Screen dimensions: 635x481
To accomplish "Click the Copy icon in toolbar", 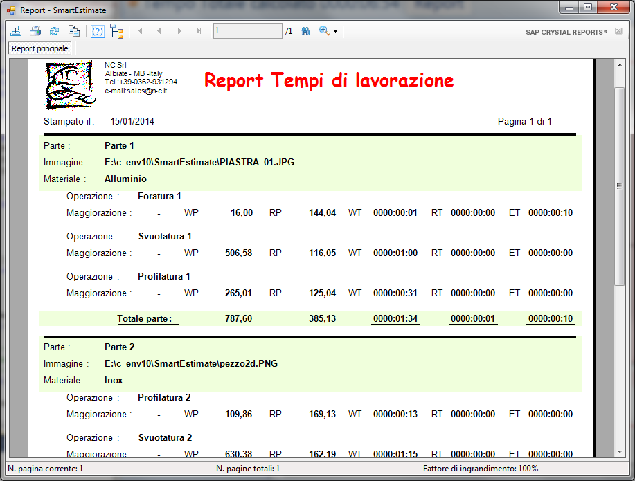I will pyautogui.click(x=73, y=30).
